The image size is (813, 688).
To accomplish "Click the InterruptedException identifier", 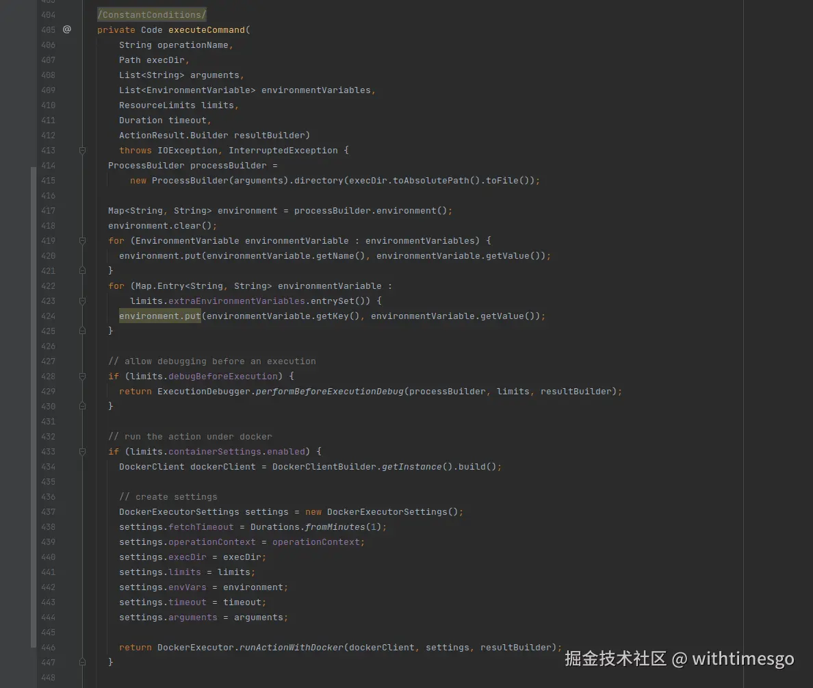I will point(283,151).
